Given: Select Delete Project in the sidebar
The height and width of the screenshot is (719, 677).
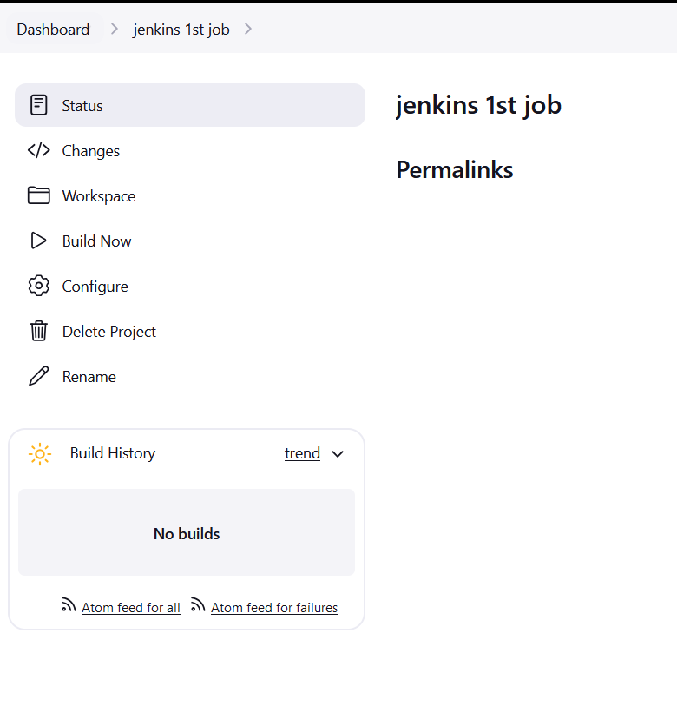Looking at the screenshot, I should (190, 331).
